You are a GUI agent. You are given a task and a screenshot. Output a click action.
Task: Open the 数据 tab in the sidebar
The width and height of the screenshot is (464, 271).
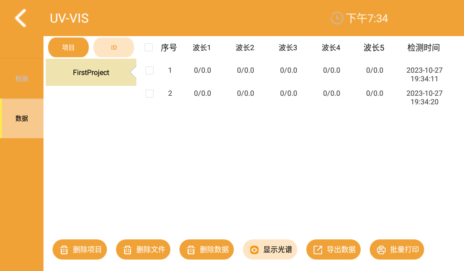click(21, 118)
